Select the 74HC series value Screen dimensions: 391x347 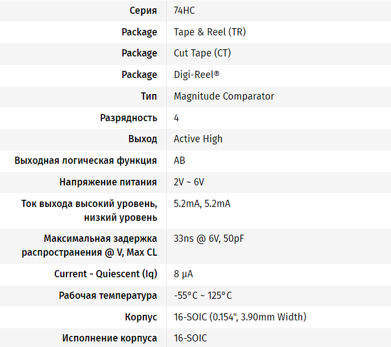(184, 11)
